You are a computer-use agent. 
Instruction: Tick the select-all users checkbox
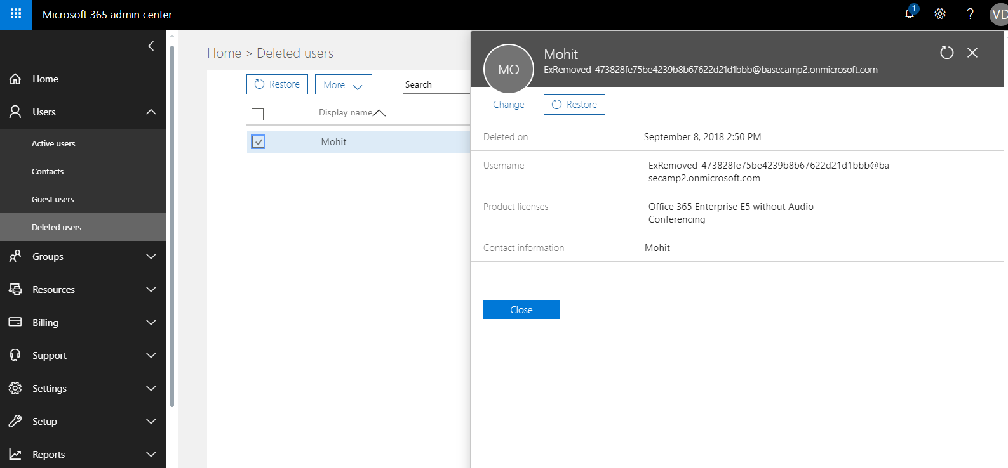pyautogui.click(x=257, y=114)
